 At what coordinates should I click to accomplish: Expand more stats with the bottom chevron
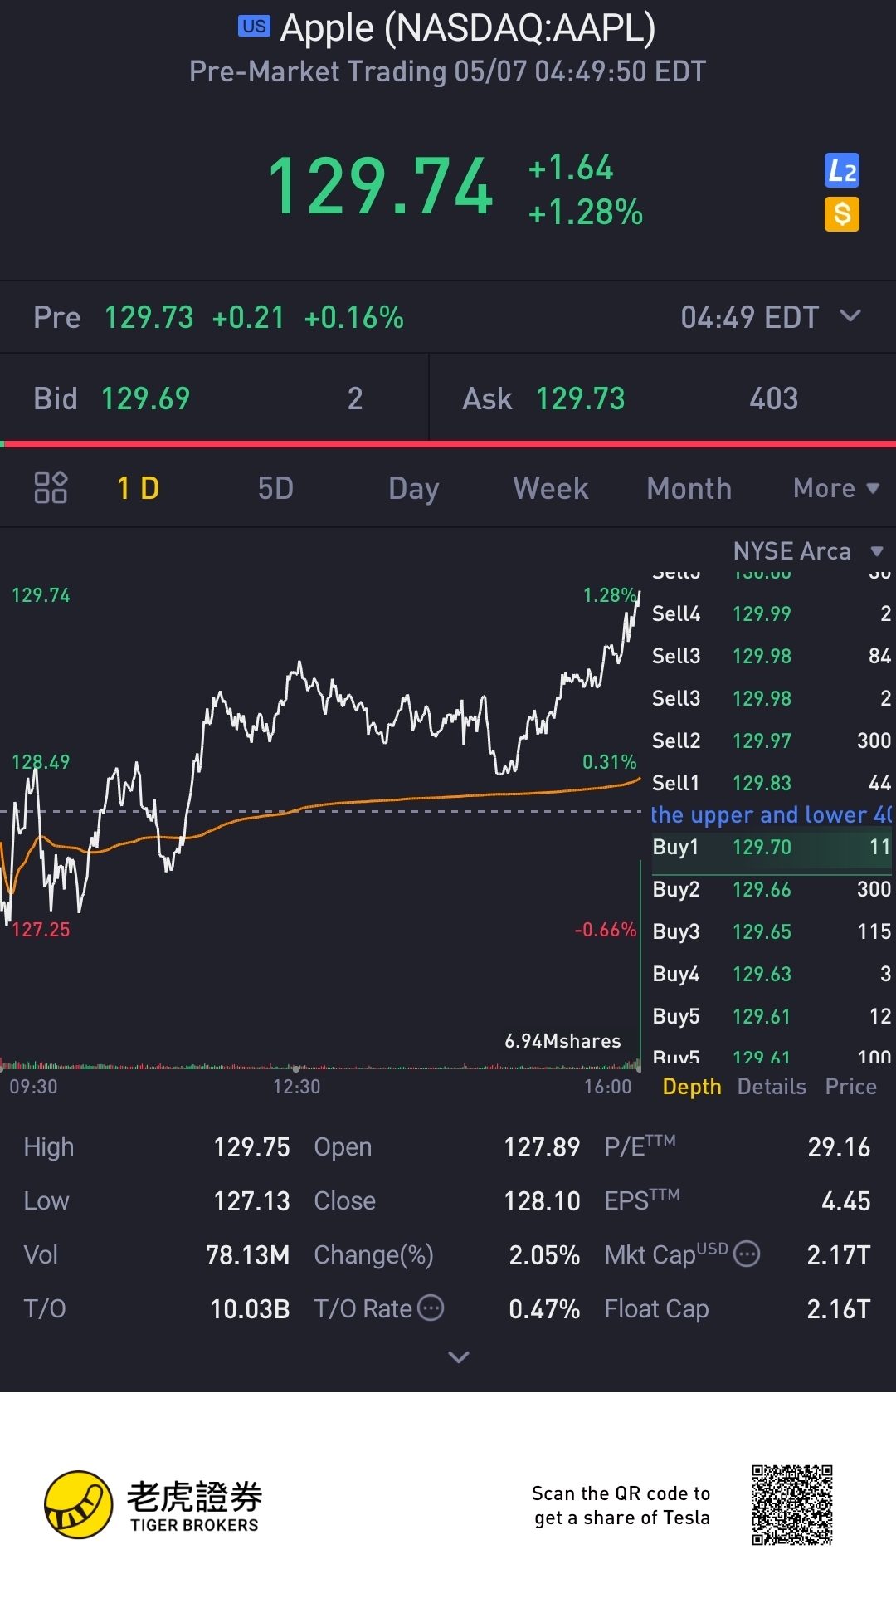pos(459,1357)
